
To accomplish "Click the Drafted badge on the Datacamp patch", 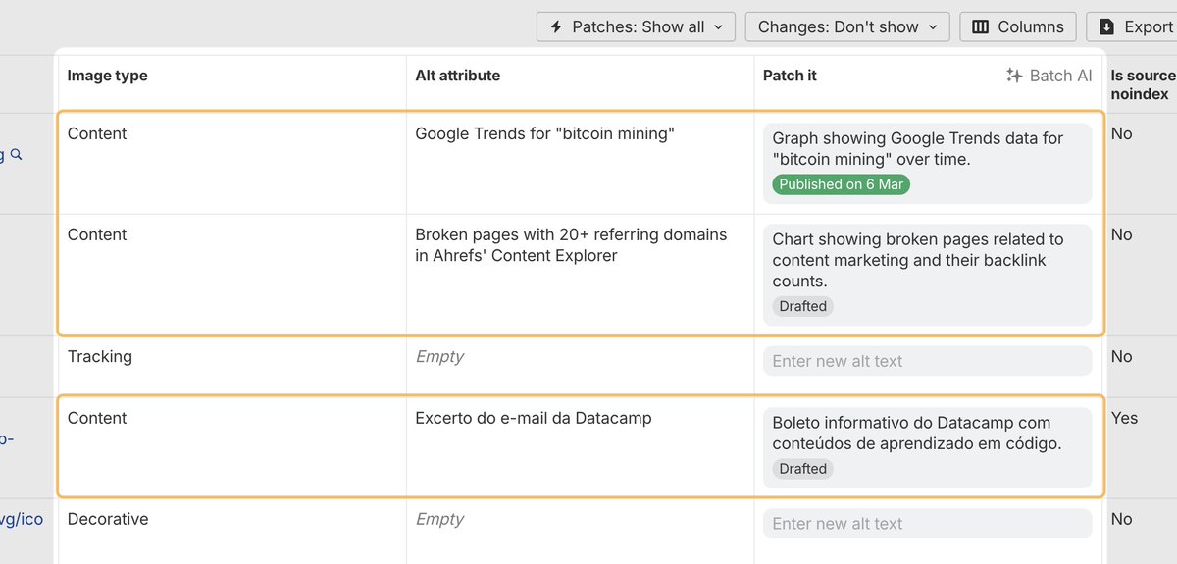I will click(x=803, y=469).
